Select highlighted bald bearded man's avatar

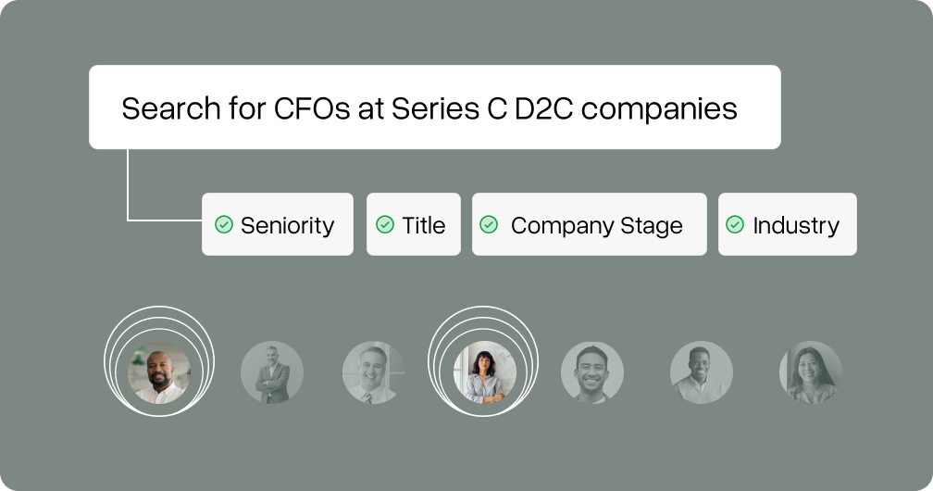point(159,372)
